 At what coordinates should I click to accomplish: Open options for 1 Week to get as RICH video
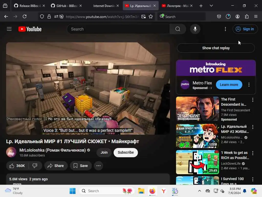[x=253, y=153]
